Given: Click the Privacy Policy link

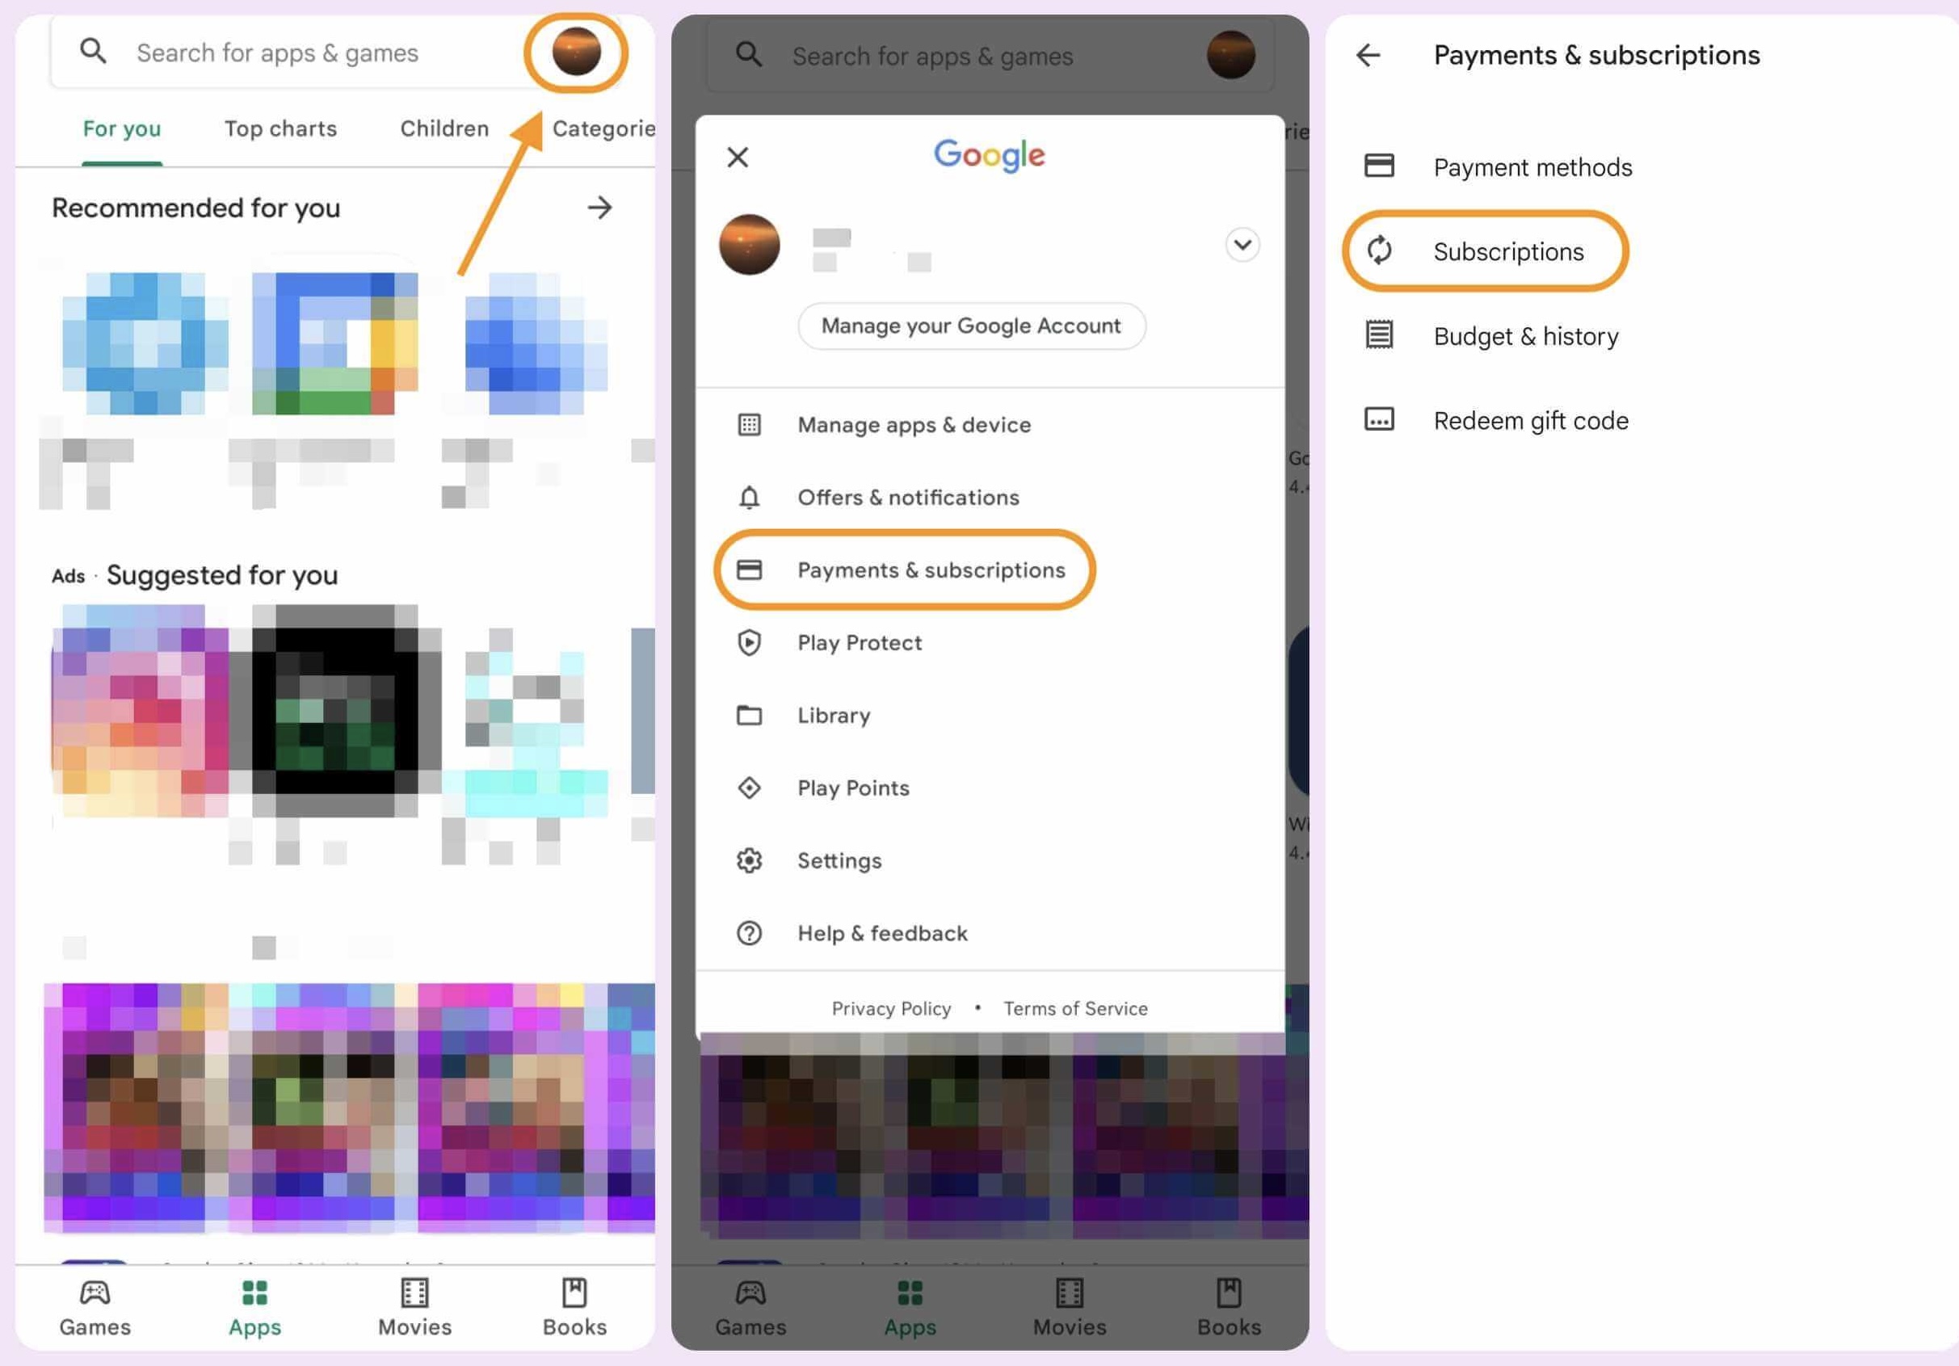Looking at the screenshot, I should tap(891, 1008).
